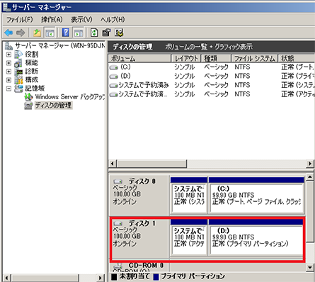Open the 表示(V) menu

[81, 20]
